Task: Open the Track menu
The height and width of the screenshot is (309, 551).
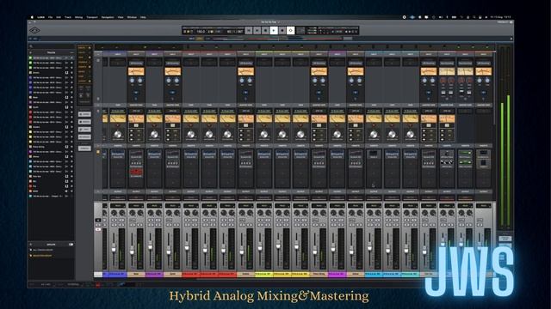Action: click(68, 17)
